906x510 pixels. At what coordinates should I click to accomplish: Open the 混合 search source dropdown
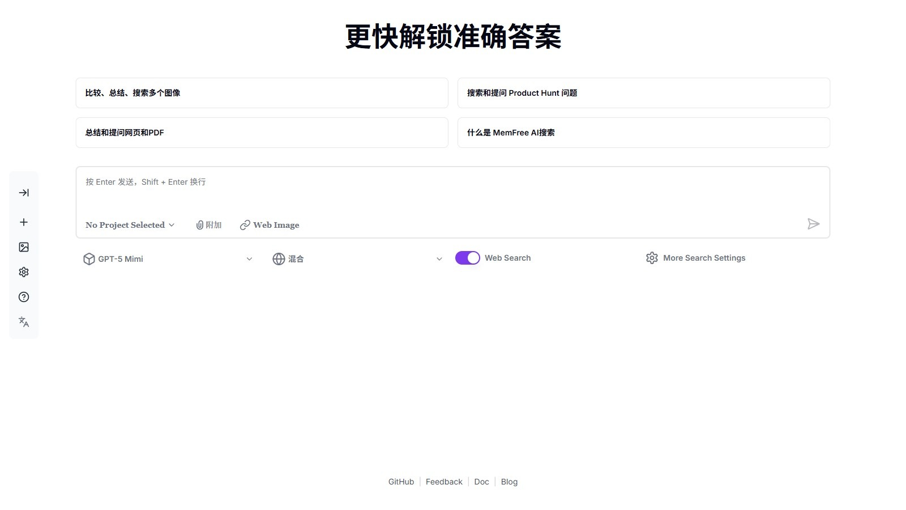point(357,258)
